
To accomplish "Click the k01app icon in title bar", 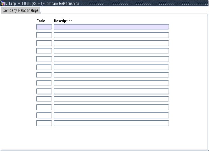I will click(3, 3).
